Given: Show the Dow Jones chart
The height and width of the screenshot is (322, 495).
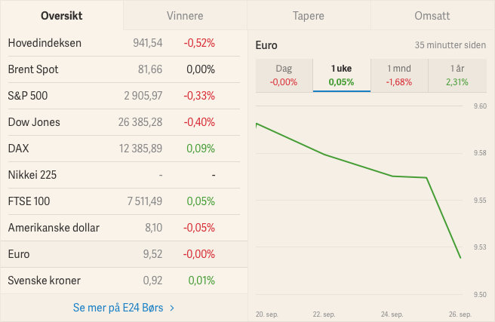Looking at the screenshot, I should click(x=124, y=122).
